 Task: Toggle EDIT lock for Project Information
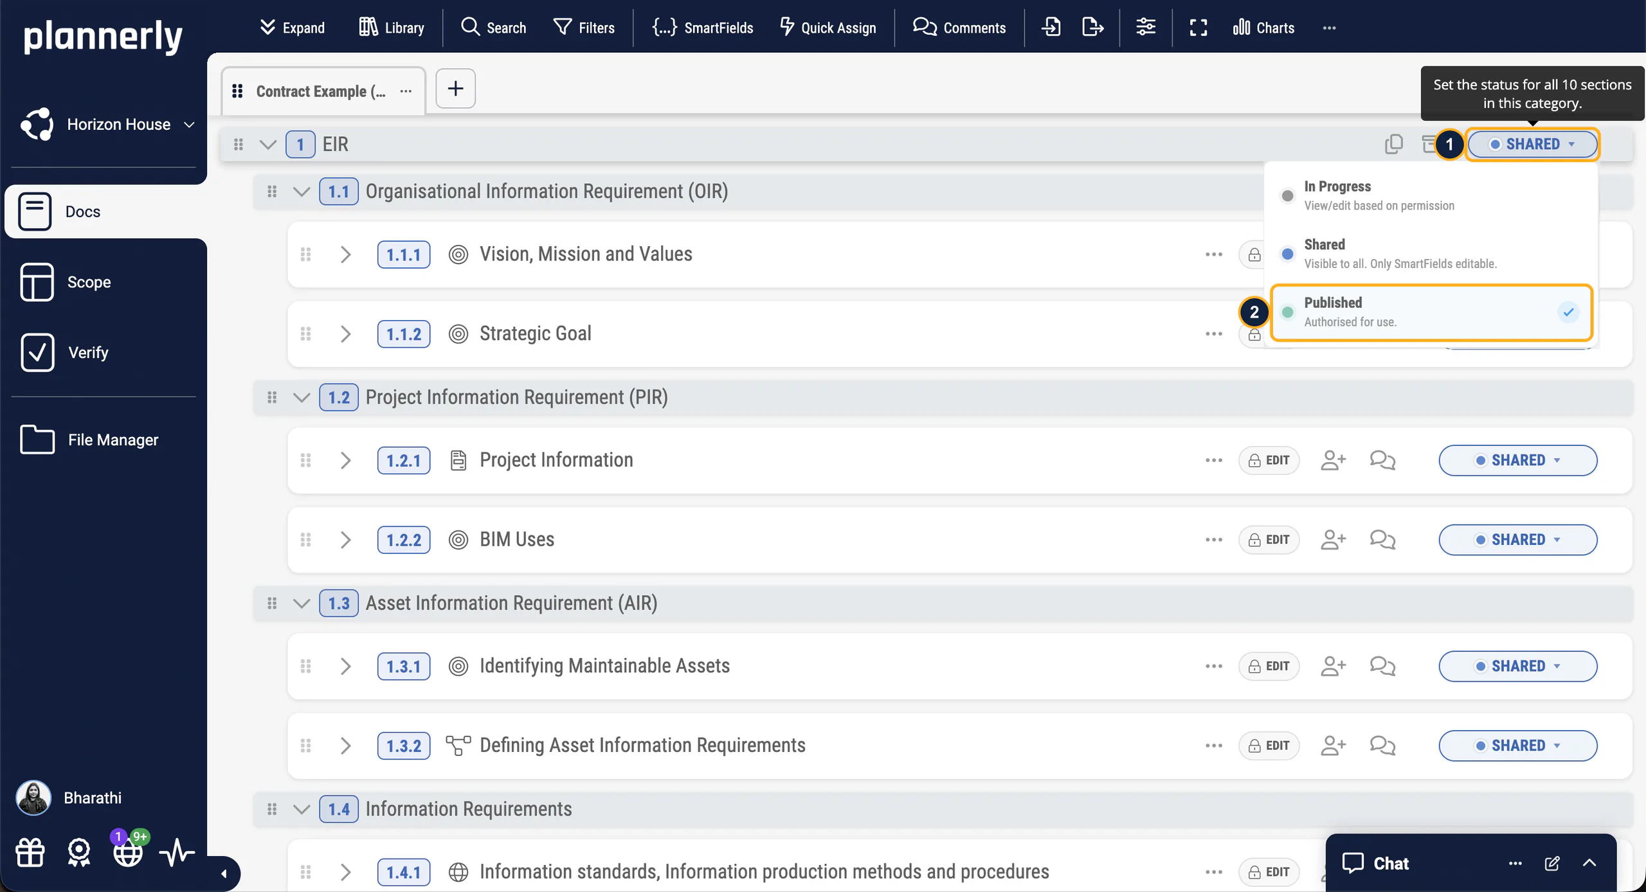pos(1269,460)
